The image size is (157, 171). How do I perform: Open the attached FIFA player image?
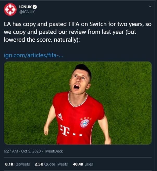tap(78, 103)
